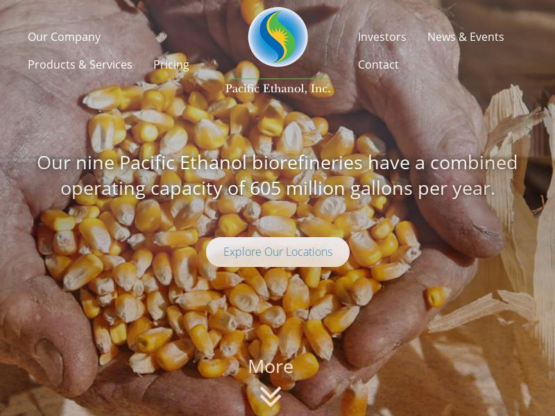Click the biorefineries capacity headline text

[x=277, y=175]
